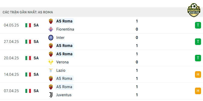Click the SA league label for 14.04.25

click(36, 74)
